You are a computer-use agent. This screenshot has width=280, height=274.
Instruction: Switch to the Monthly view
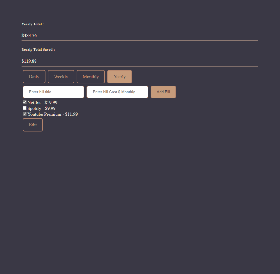[91, 77]
